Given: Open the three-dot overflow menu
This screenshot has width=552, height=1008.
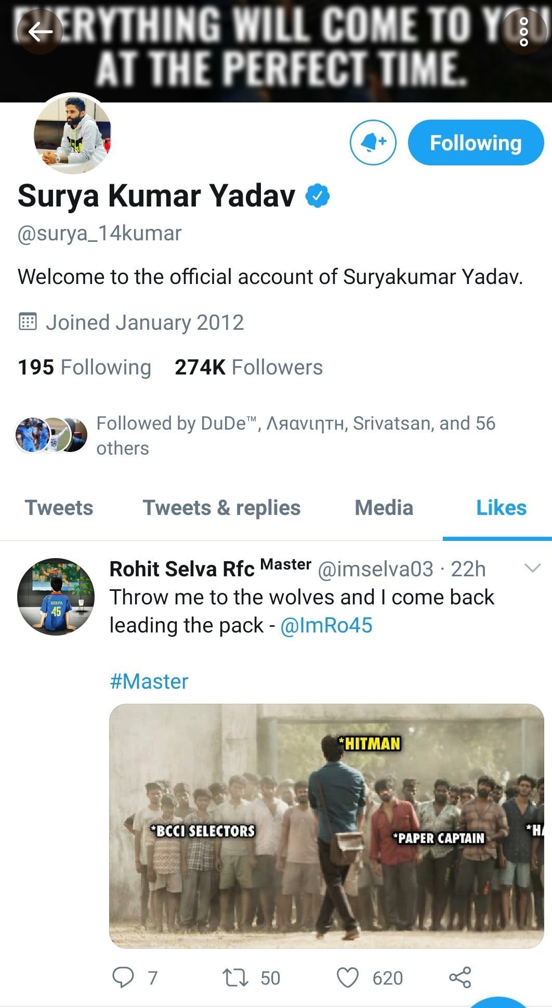Looking at the screenshot, I should pyautogui.click(x=523, y=32).
